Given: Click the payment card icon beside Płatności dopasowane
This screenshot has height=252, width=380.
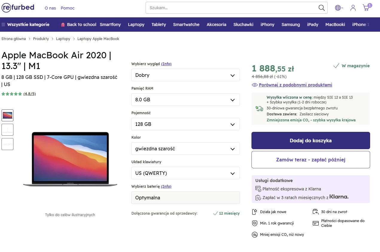Looking at the screenshot, I should coord(315,223).
